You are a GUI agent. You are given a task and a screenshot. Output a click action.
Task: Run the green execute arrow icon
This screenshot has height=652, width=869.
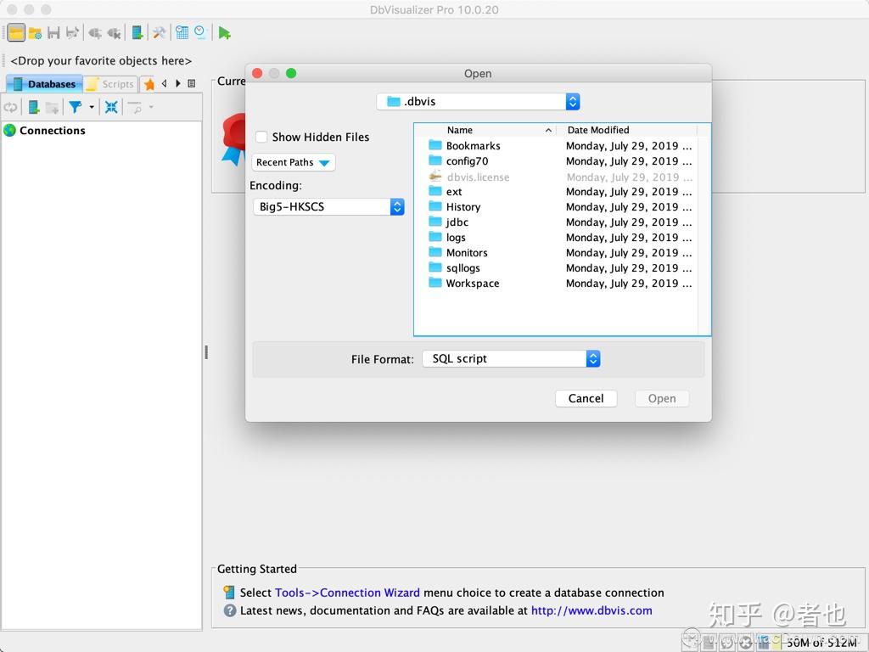click(x=225, y=32)
